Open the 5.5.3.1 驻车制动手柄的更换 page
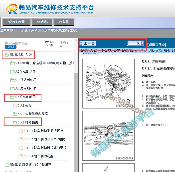The width and height of the screenshot is (175, 172). point(43,131)
